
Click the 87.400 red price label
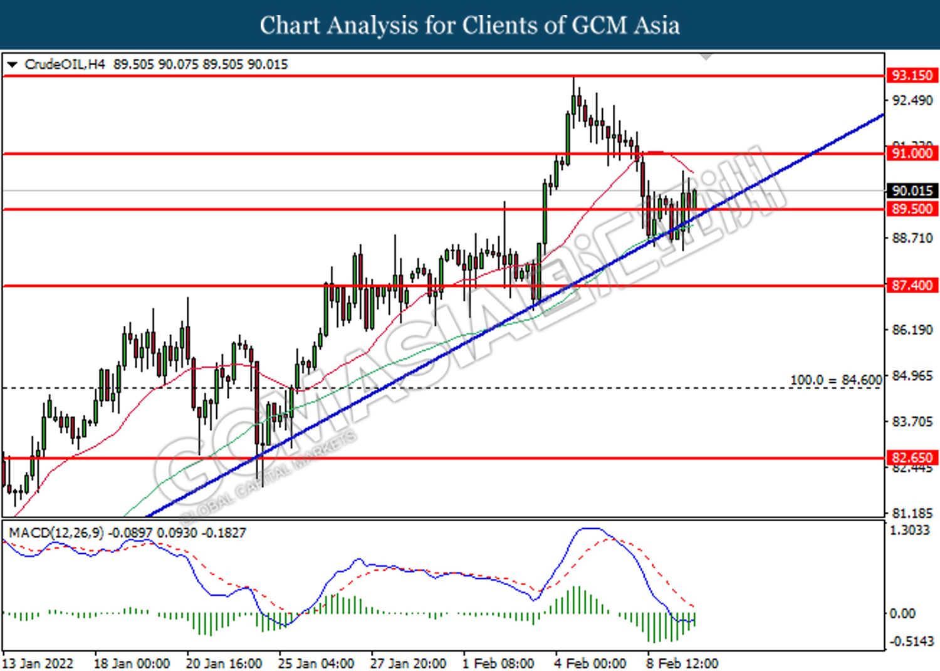(912, 286)
